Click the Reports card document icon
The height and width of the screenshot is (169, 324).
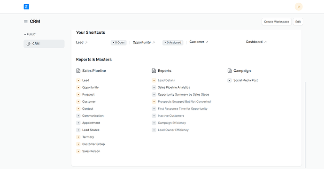[154, 71]
